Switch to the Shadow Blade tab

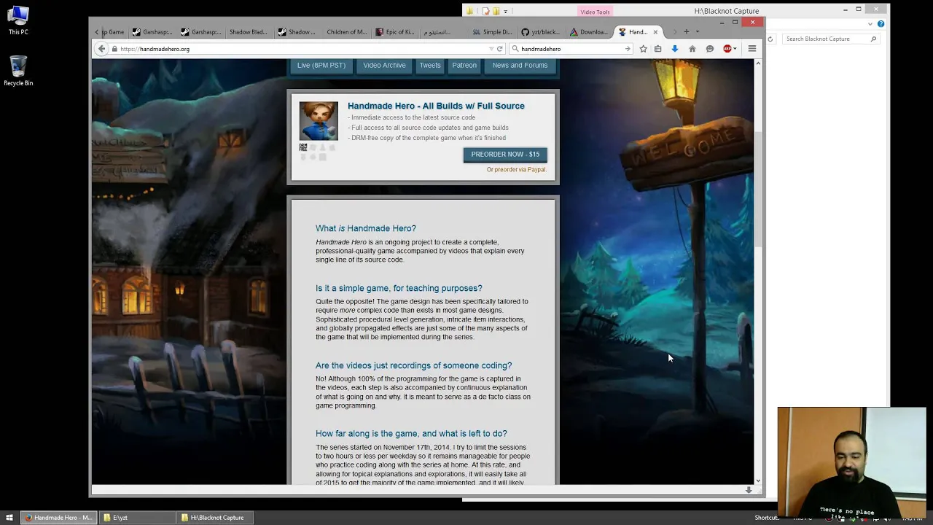coord(249,32)
